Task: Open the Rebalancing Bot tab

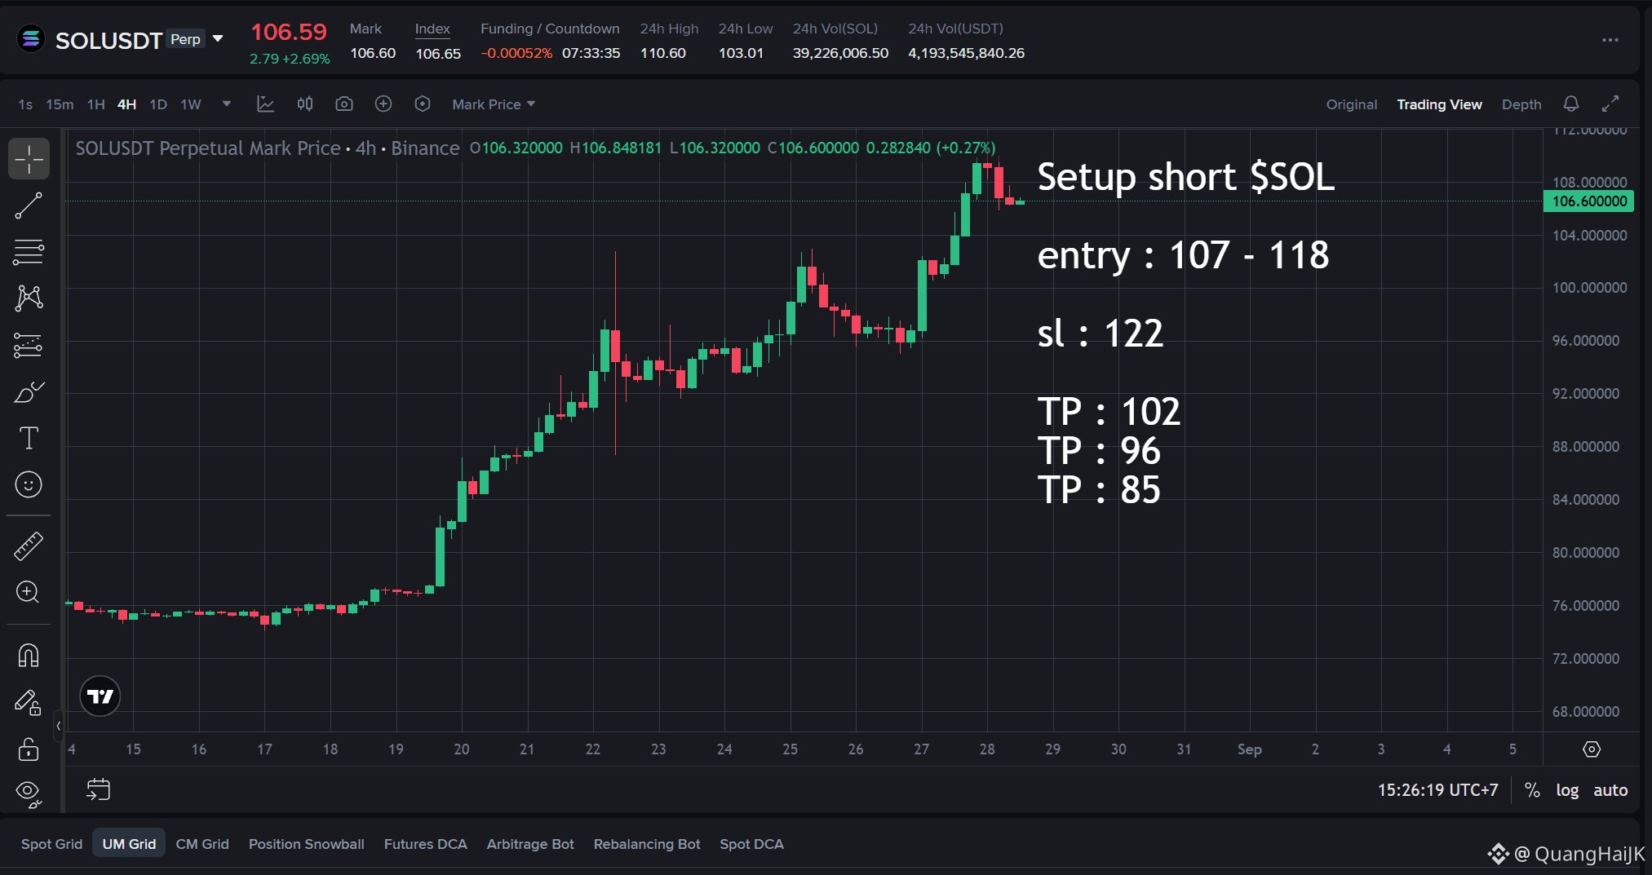Action: point(647,844)
